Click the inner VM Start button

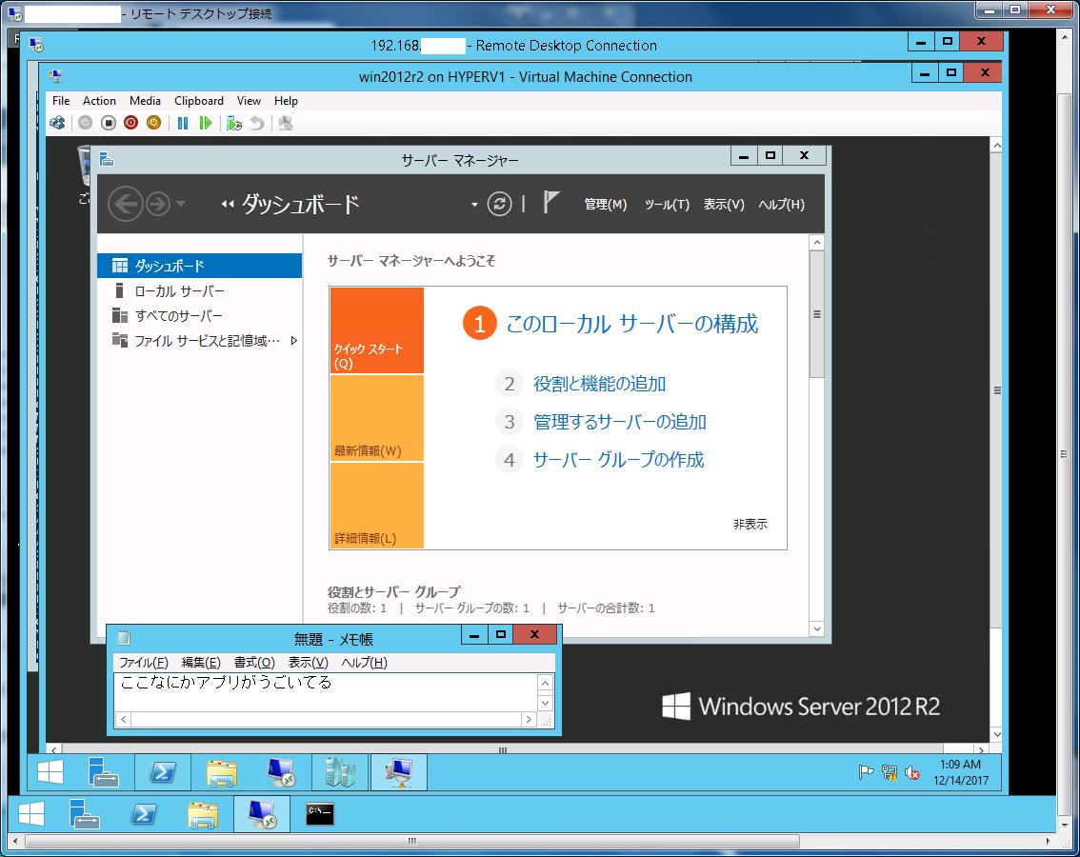click(50, 771)
